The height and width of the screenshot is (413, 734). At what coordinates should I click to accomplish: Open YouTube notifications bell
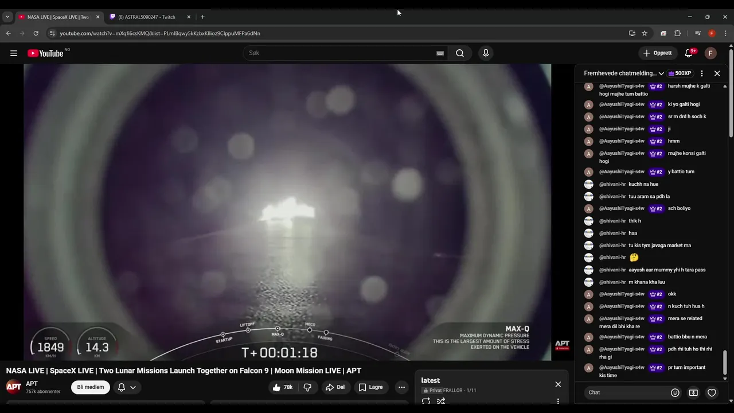689,53
